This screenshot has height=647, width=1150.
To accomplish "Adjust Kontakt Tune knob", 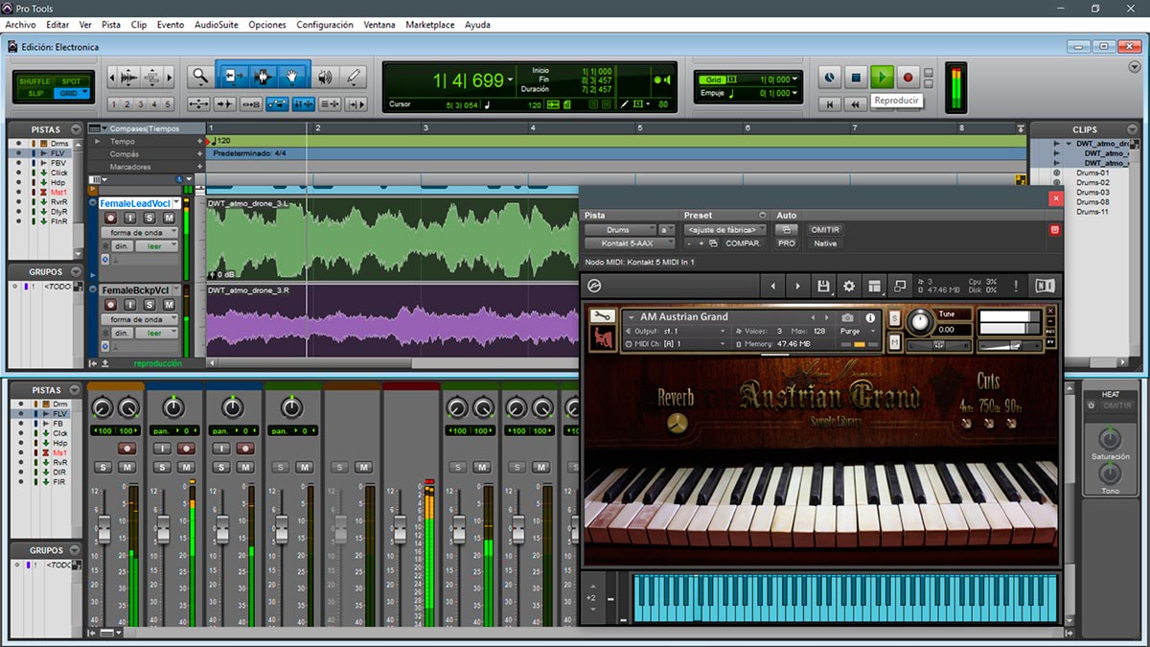I will pos(921,321).
